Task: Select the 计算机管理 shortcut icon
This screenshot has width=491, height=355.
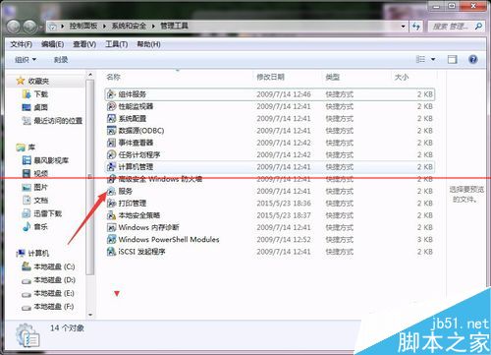Action: point(112,167)
